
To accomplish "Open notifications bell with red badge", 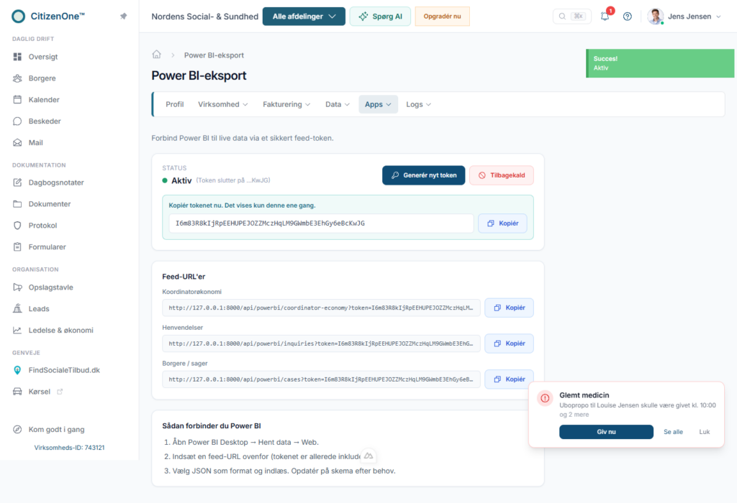I will [x=605, y=17].
